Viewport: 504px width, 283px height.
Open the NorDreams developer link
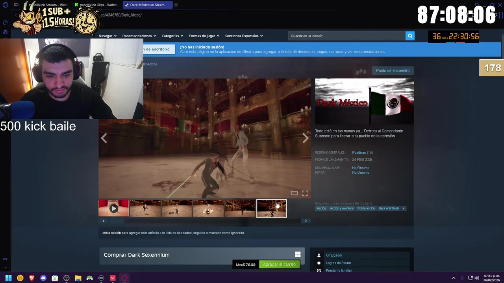point(361,168)
